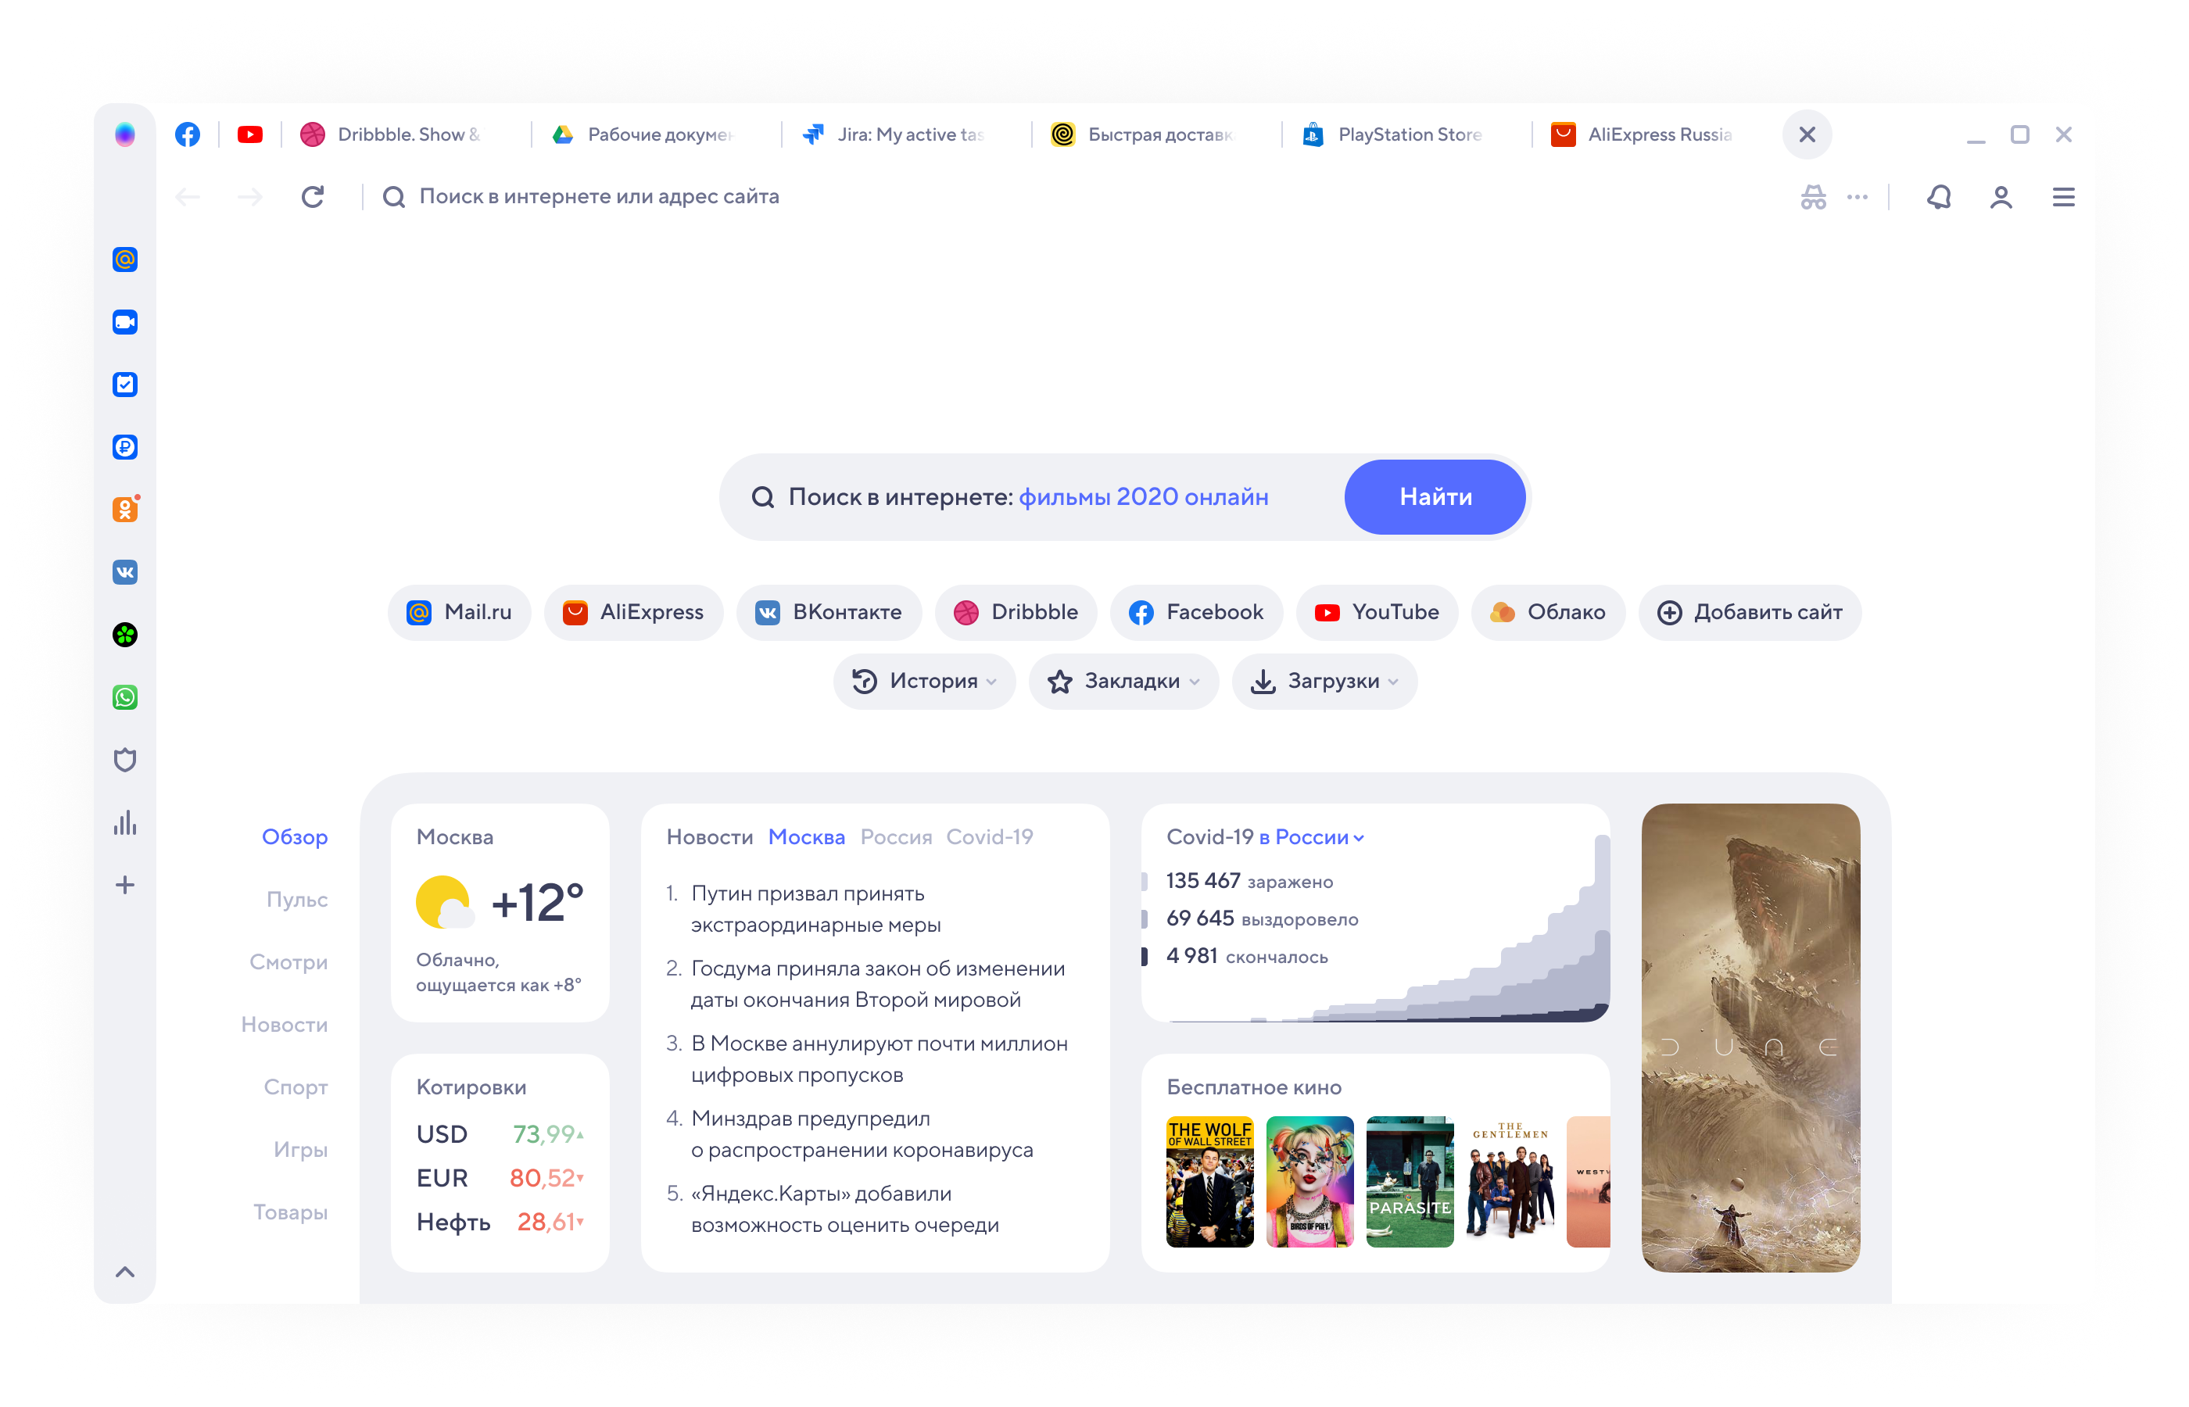Select Товары in left menu
This screenshot has width=2189, height=1407.
pos(291,1212)
